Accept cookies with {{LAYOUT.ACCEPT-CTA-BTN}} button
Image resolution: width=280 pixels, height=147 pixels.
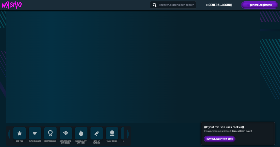[219, 139]
